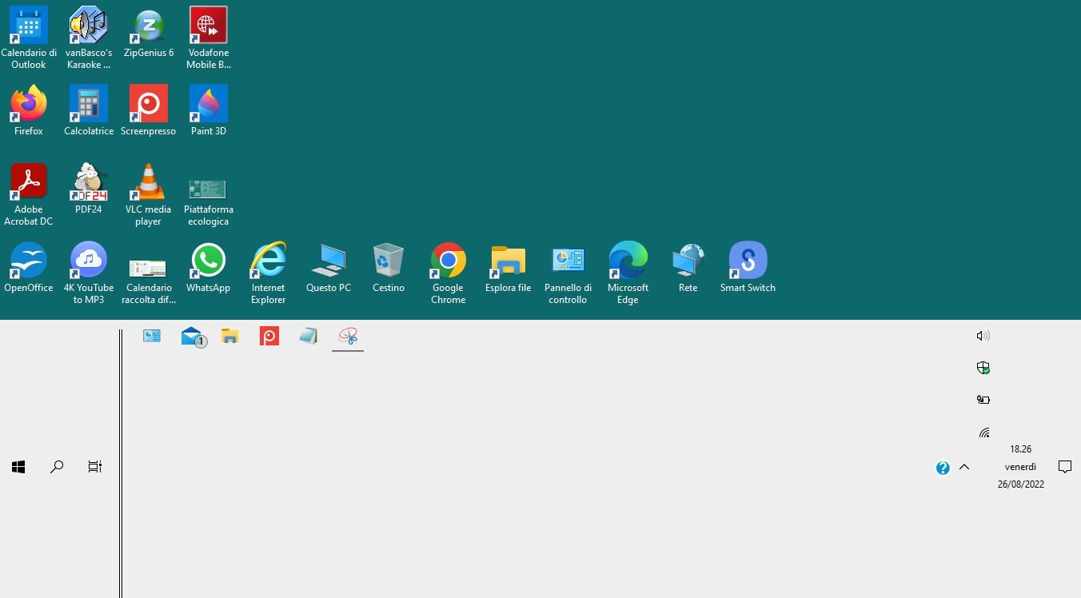
Task: Click the taskbar search magnifier
Action: tap(57, 467)
